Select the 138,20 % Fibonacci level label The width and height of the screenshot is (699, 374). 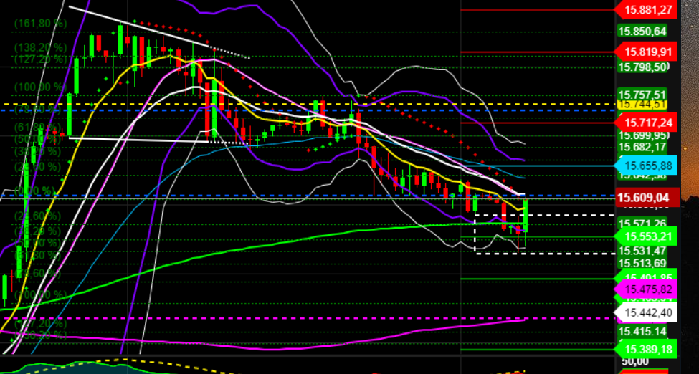pyautogui.click(x=41, y=47)
